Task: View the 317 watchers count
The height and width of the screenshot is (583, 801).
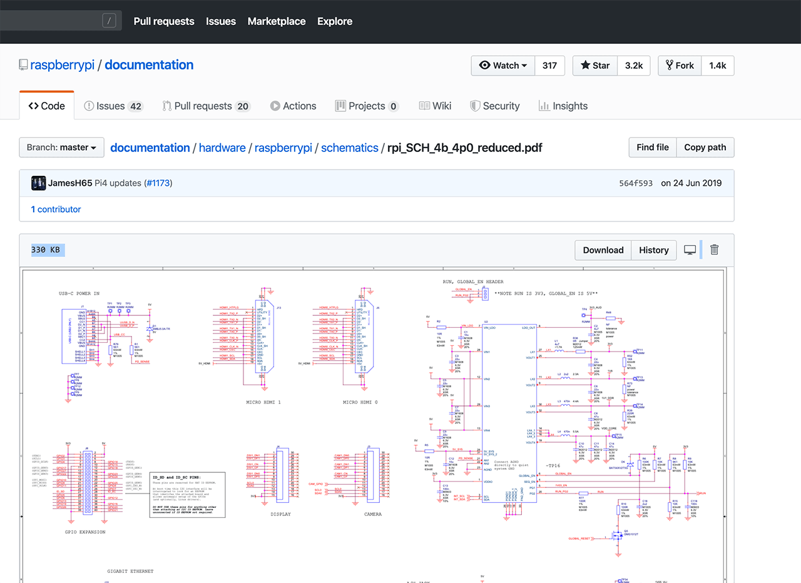Action: pos(549,66)
